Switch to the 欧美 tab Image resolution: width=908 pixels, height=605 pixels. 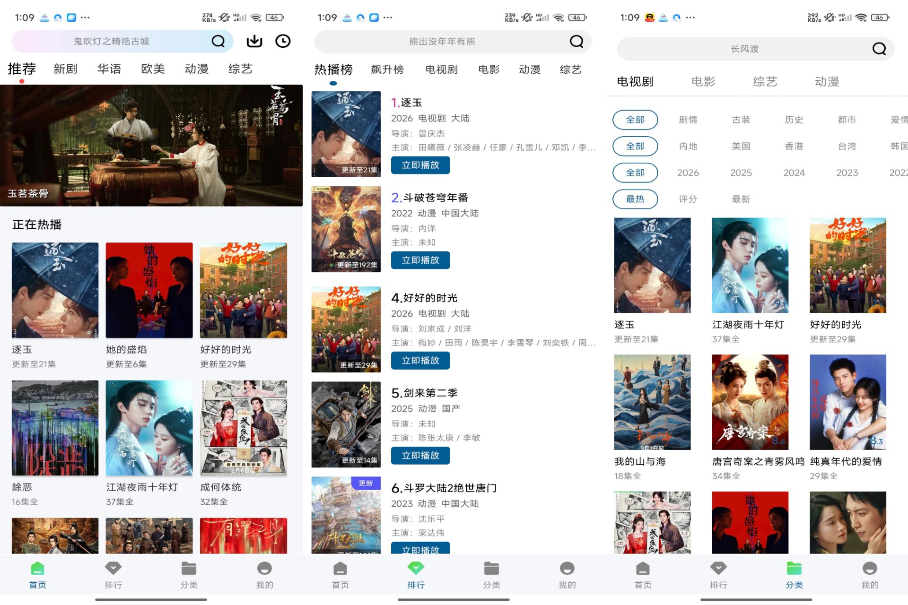[152, 69]
